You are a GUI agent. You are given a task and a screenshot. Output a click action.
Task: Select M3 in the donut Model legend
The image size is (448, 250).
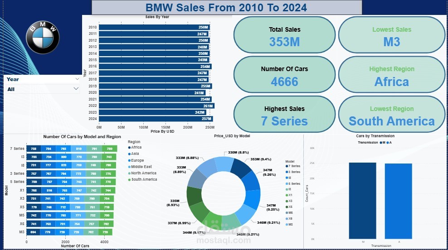(x=289, y=224)
